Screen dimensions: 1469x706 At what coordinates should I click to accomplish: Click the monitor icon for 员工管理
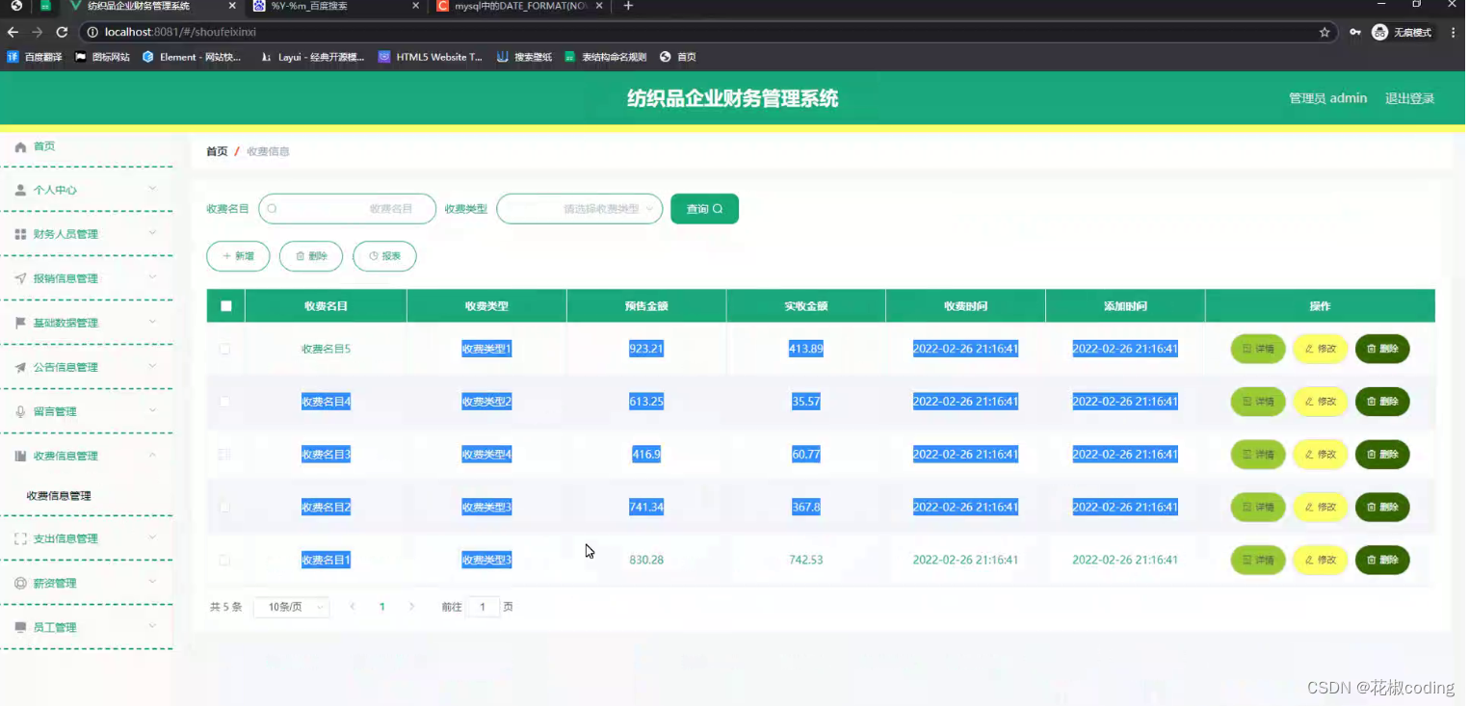point(20,627)
